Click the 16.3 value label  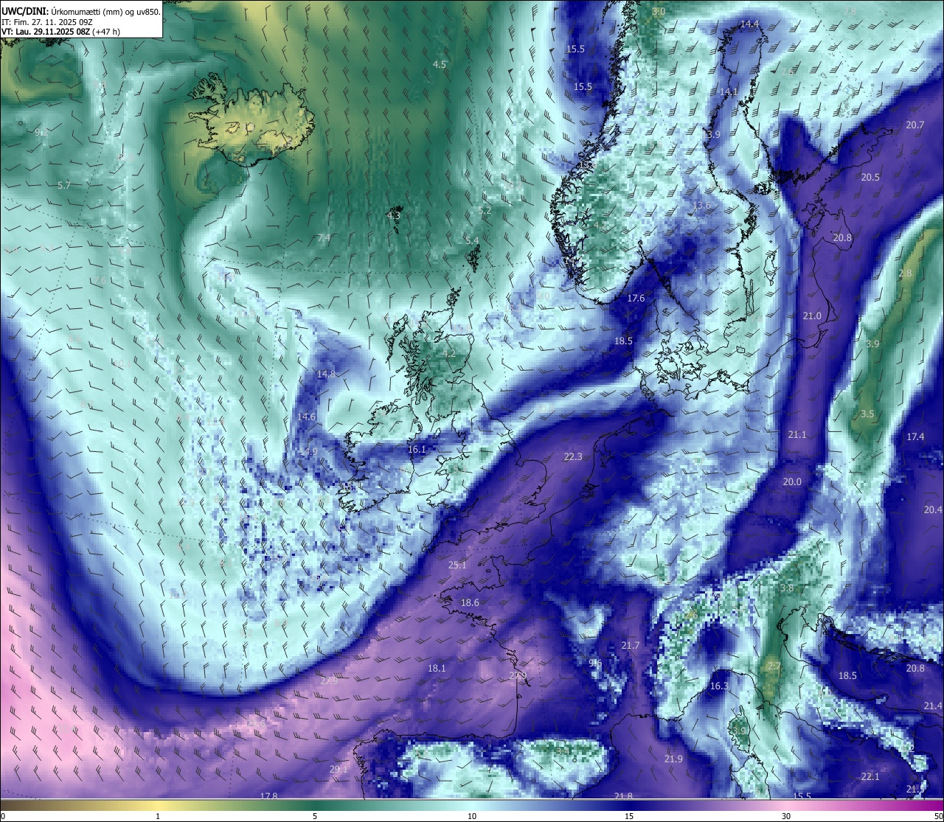click(718, 686)
